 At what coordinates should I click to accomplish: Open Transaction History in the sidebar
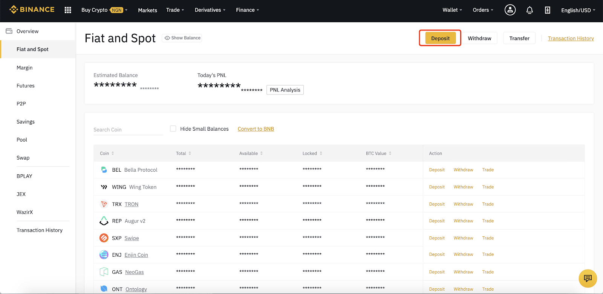[x=40, y=230]
